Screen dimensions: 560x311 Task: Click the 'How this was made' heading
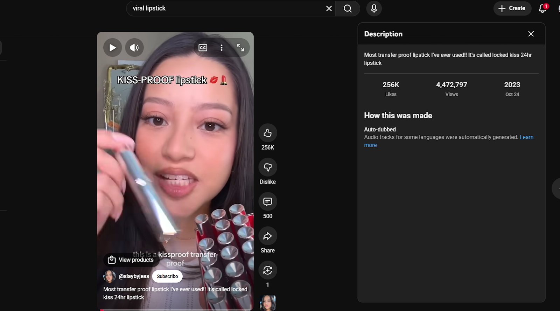(398, 116)
